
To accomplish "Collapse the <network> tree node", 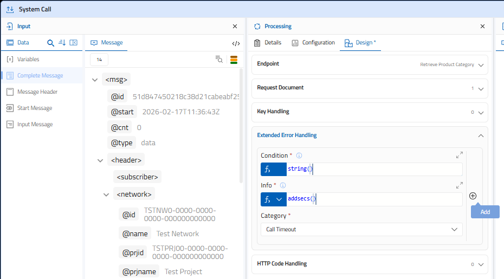I will (x=106, y=194).
